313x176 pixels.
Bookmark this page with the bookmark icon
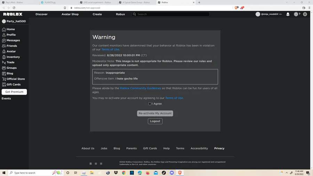(x=65, y=8)
